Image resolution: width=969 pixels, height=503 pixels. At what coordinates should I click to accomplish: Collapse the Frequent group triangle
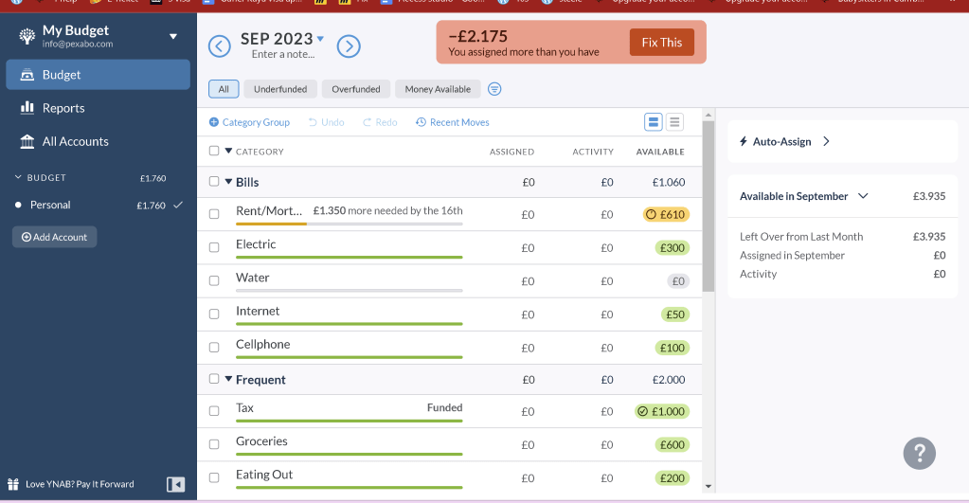click(228, 379)
